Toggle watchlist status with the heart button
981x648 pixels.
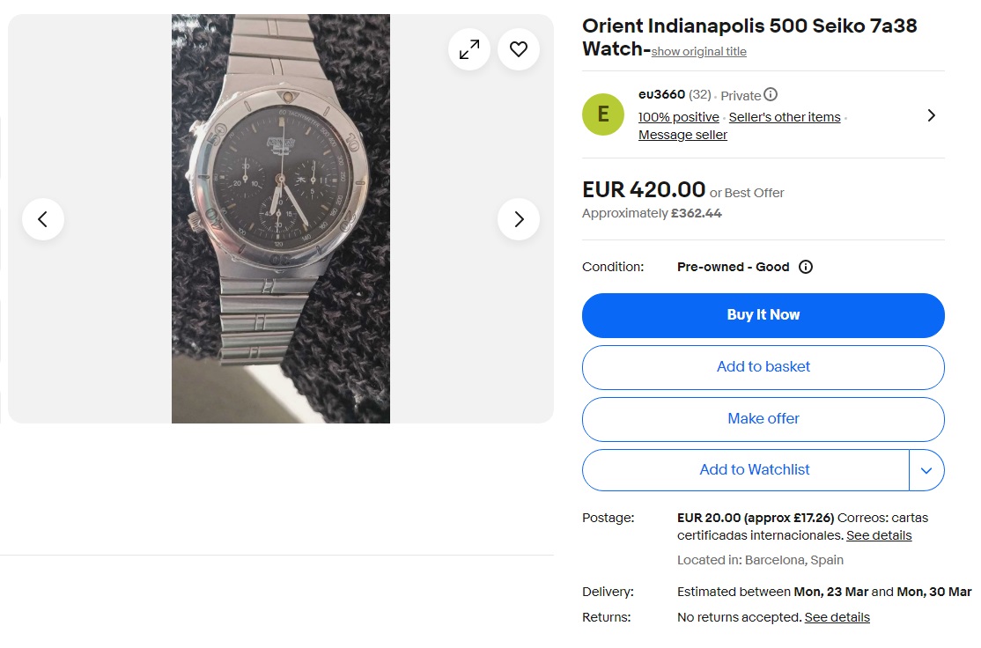click(x=518, y=48)
